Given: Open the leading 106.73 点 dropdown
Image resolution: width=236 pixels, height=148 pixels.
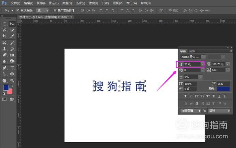Looking at the screenshot, I should point(228,64).
